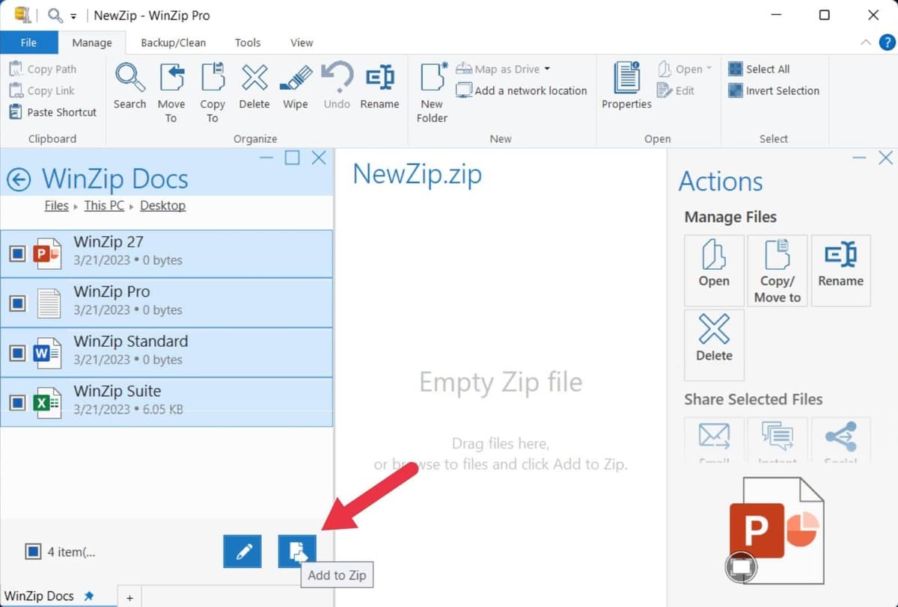This screenshot has height=607, width=898.
Task: Toggle the WinZip Standard checkbox
Action: (x=17, y=353)
